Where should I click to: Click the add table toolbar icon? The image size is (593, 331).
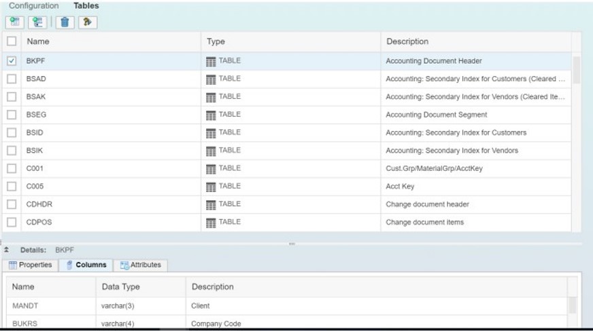coord(15,22)
